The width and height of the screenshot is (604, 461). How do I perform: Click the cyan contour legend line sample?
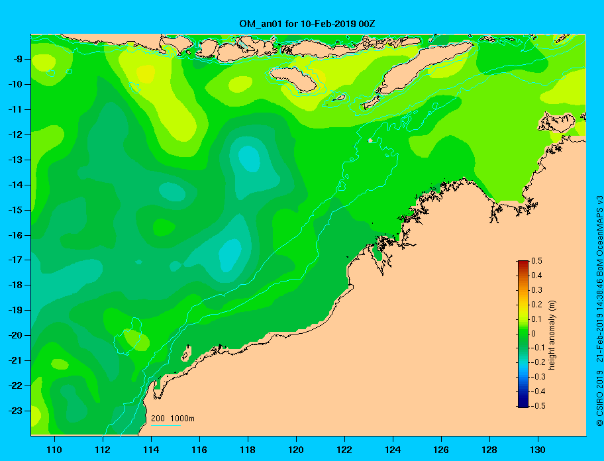click(x=166, y=425)
